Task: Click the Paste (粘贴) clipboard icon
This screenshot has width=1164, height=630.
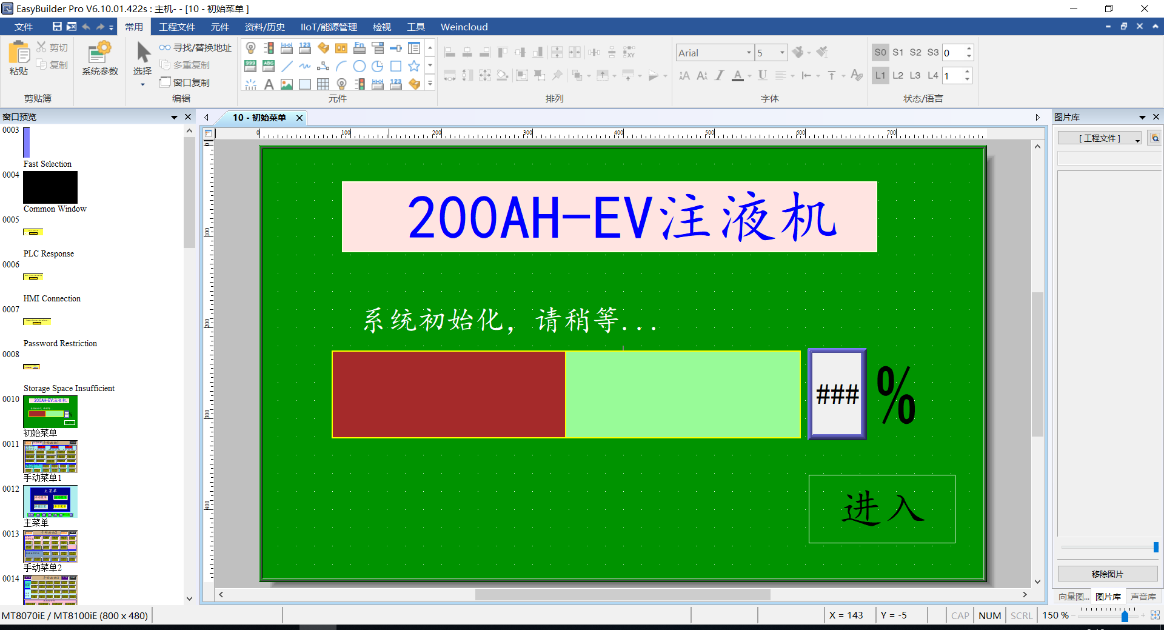Action: point(19,59)
